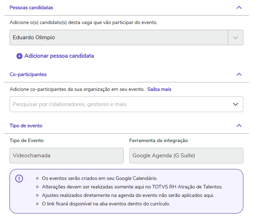Click the candidate instruction text
This screenshot has height=216, width=255.
pyautogui.click(x=83, y=23)
